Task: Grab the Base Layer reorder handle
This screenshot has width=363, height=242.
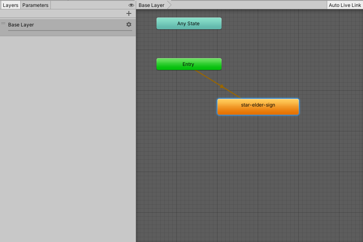Action: click(x=3, y=24)
